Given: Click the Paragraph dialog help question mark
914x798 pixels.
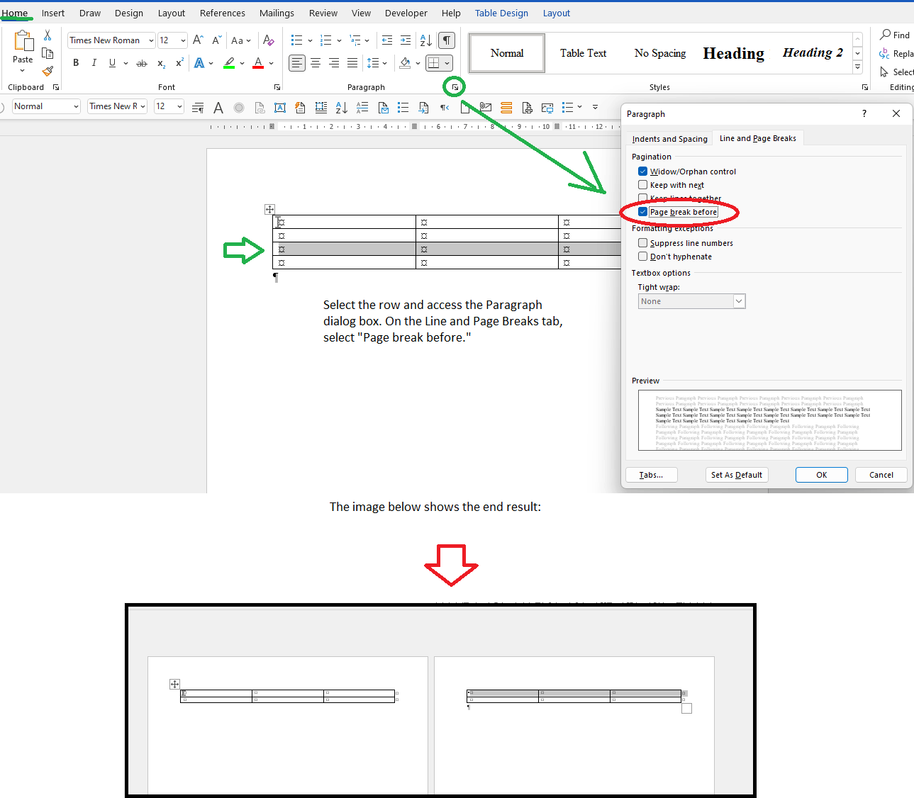Looking at the screenshot, I should coord(864,113).
